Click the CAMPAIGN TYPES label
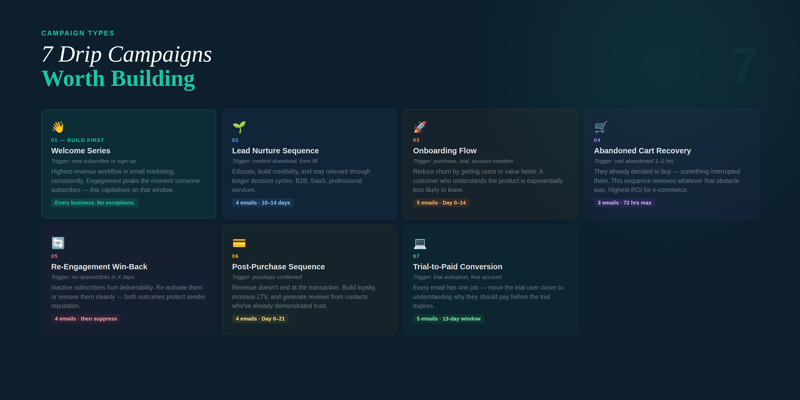This screenshot has height=400, width=800. (78, 33)
